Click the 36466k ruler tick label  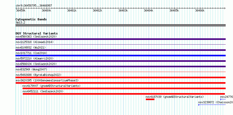click(x=200, y=10)
